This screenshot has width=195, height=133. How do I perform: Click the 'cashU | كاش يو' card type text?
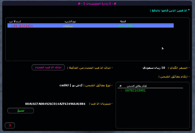(x=71, y=85)
